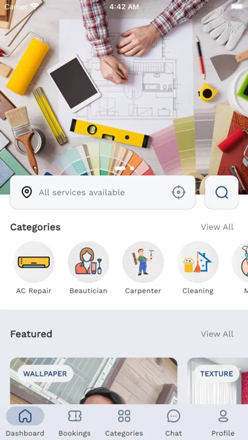Click the All services available field
Viewport: 248px width, 440px height.
point(103,193)
